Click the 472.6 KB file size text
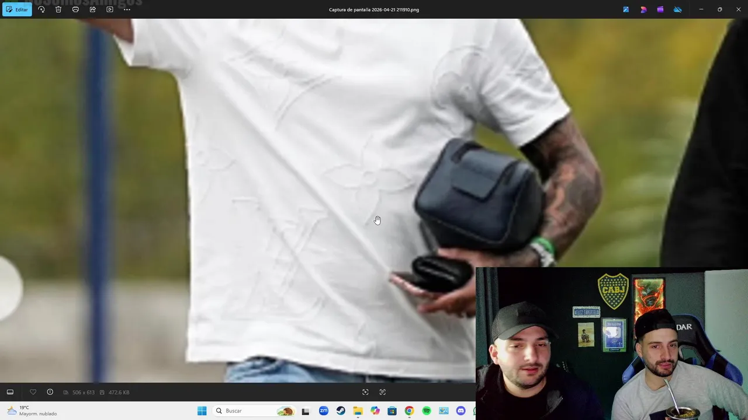The height and width of the screenshot is (420, 748). coord(119,393)
